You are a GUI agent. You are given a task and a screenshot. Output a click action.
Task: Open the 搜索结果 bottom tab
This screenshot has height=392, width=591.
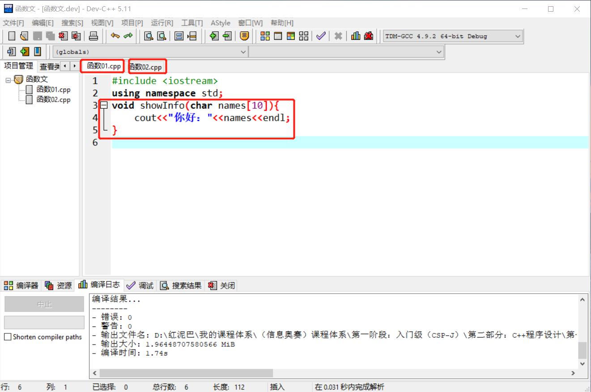[181, 285]
